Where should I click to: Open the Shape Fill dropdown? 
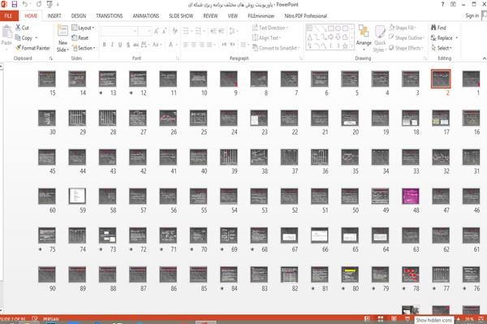tap(403, 28)
